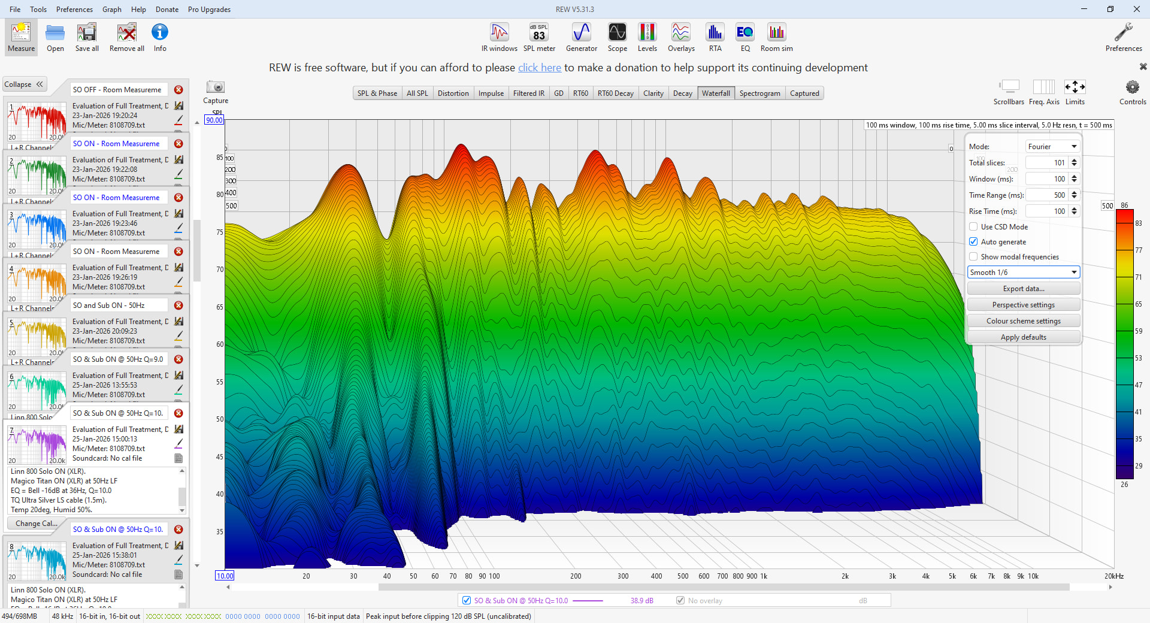Enable Use CSD Mode checkbox

(x=974, y=227)
